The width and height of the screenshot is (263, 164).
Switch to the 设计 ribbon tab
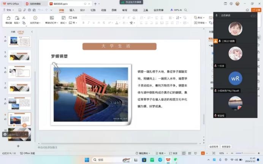(x=82, y=10)
